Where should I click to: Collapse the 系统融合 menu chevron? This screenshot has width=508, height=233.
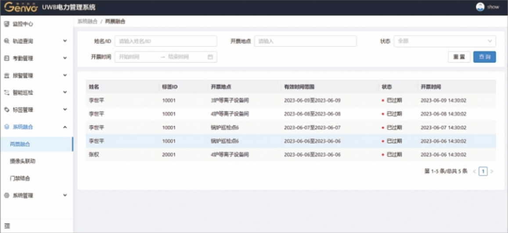[65, 127]
